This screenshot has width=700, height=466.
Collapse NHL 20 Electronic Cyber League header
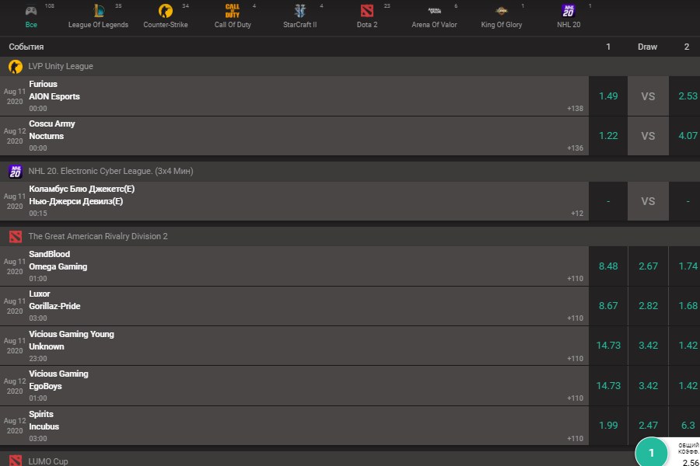click(110, 171)
